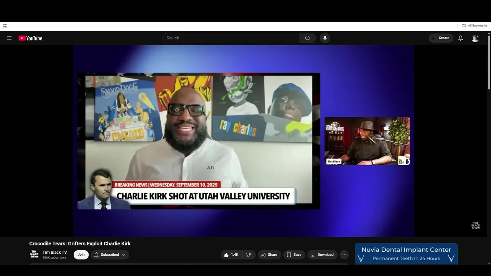Join the Tim Black TV channel
The image size is (491, 276).
[81, 255]
